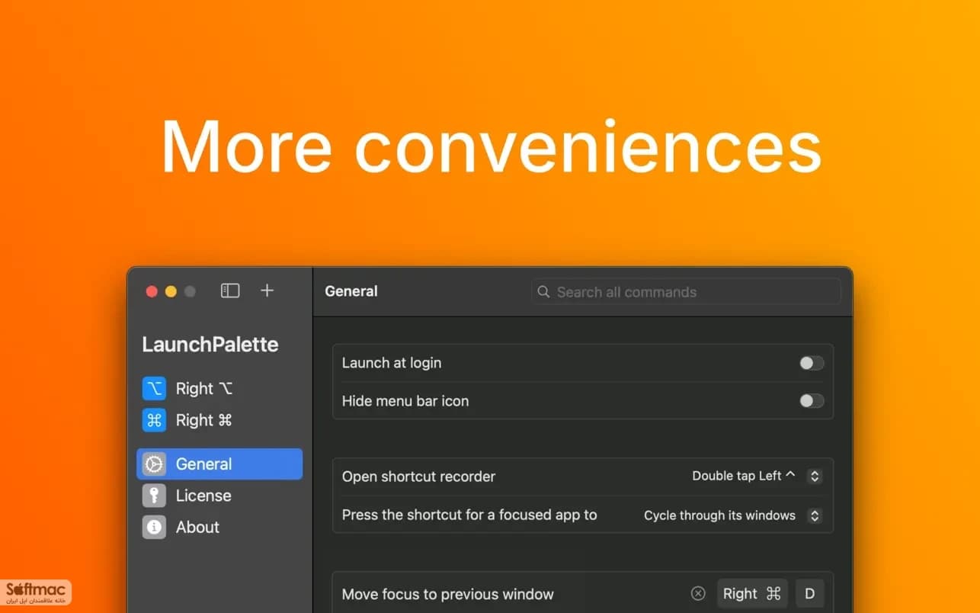Click the blue Option key icon

point(154,388)
